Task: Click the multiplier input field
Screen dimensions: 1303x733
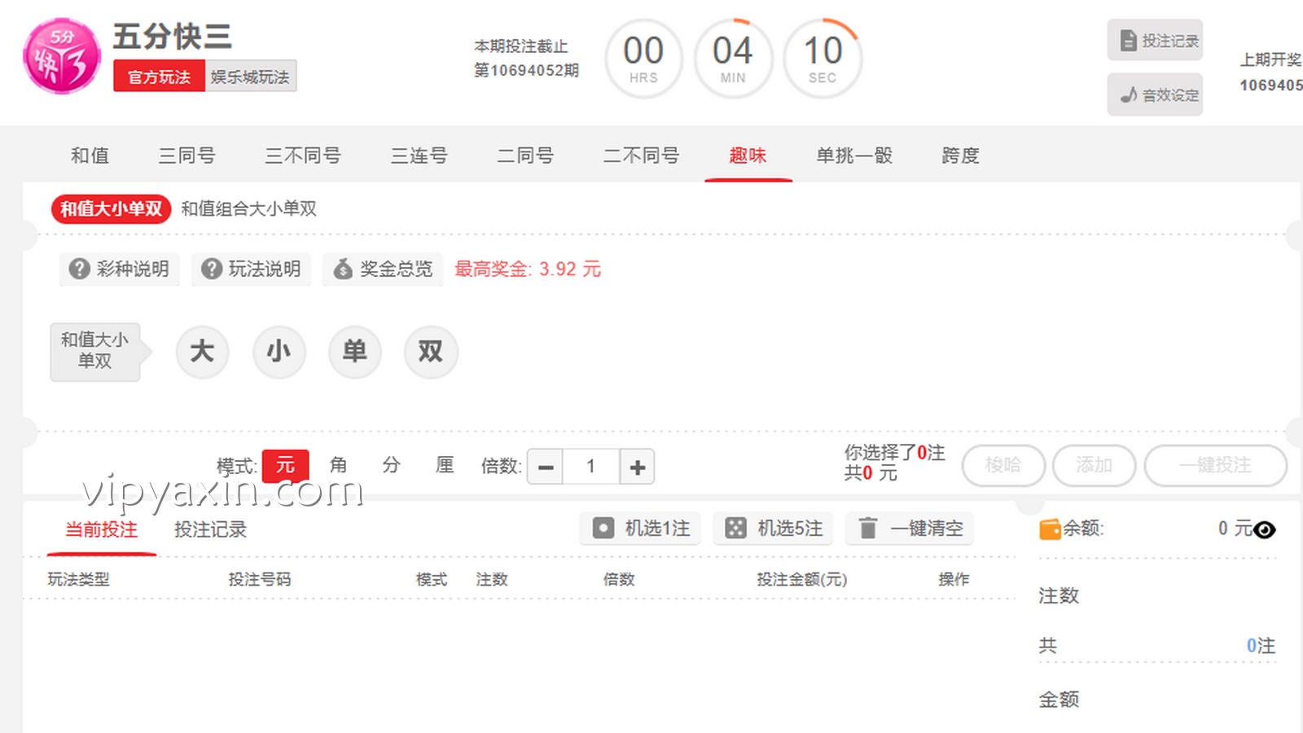Action: pos(591,467)
